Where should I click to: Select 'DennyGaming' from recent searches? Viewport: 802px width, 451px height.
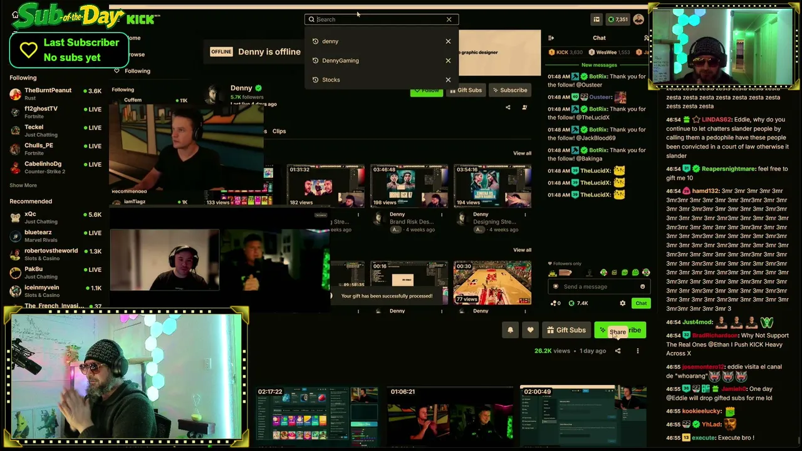point(340,61)
